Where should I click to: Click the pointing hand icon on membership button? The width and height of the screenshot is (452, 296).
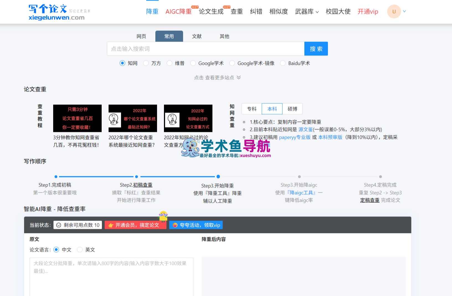click(111, 225)
